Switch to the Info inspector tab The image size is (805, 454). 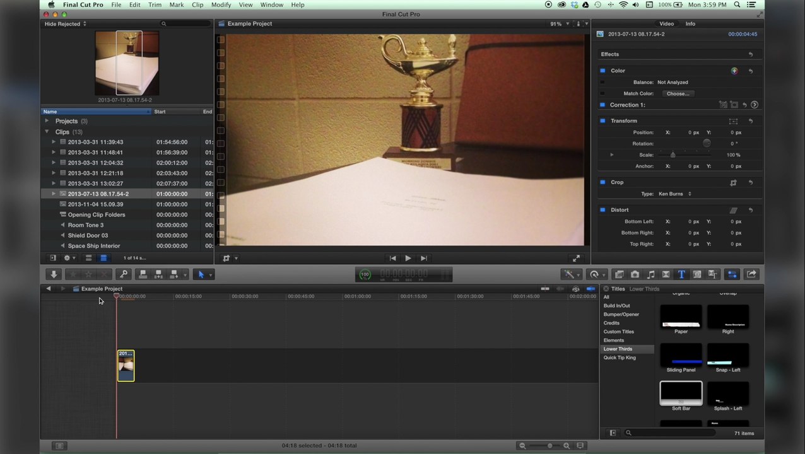click(x=690, y=23)
